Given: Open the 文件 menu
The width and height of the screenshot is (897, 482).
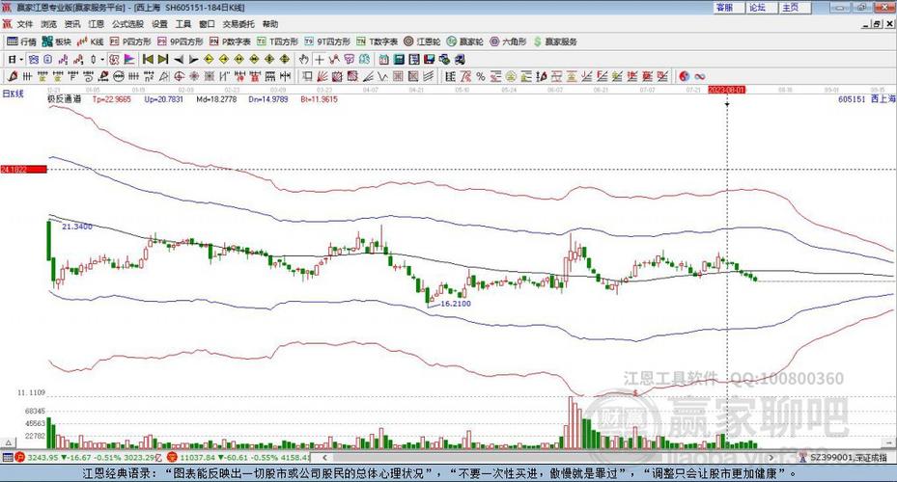Looking at the screenshot, I should (x=24, y=24).
